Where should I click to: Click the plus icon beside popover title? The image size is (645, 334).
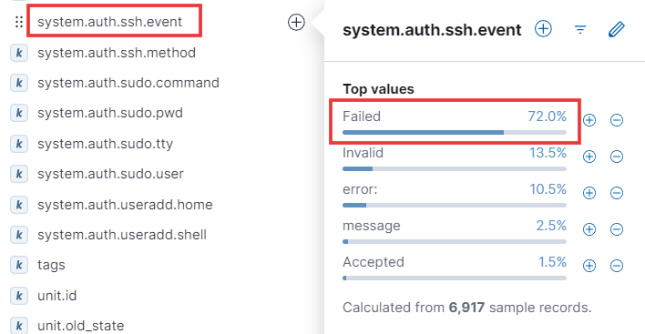click(x=543, y=29)
